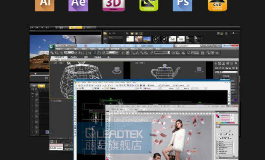Click the 3ds Max application logo button
This screenshot has width=265, height=160.
click(x=52, y=47)
